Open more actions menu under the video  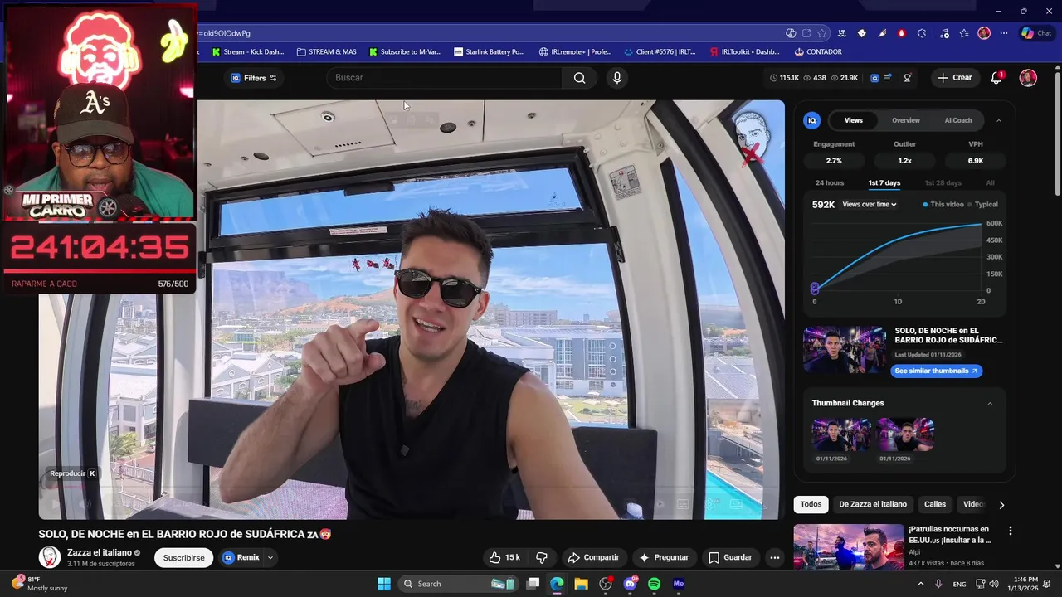tap(774, 557)
